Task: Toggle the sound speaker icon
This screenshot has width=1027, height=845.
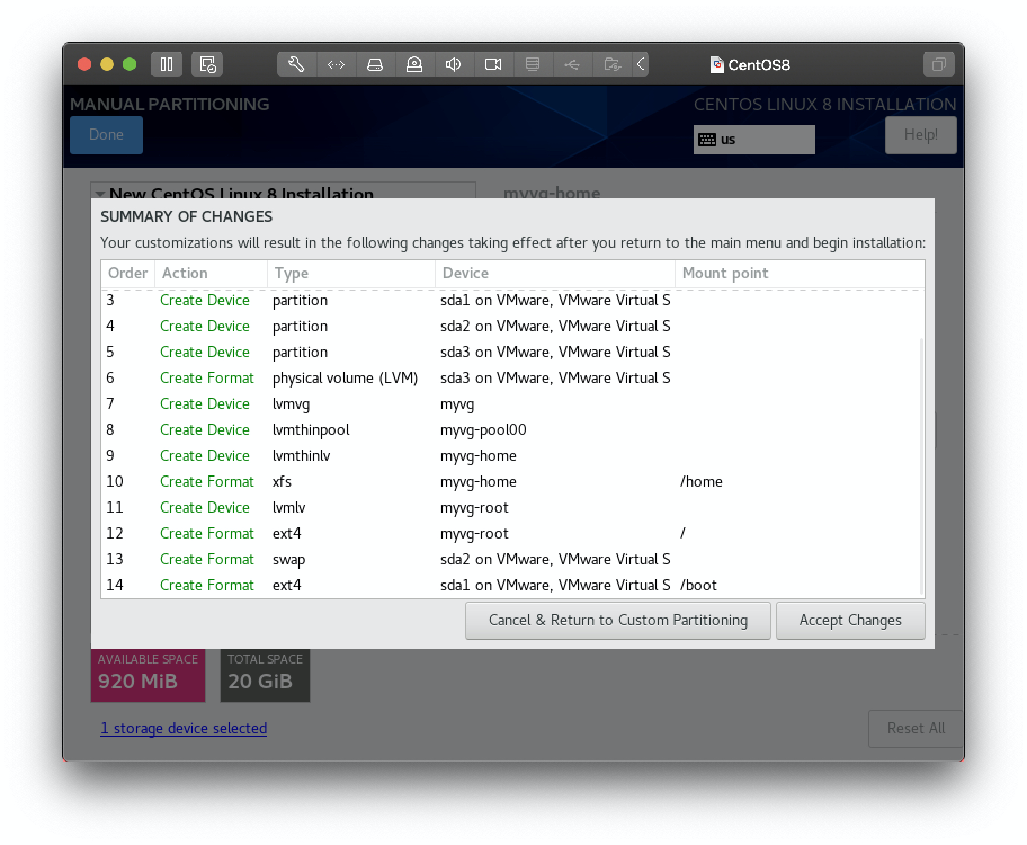Action: click(x=454, y=64)
